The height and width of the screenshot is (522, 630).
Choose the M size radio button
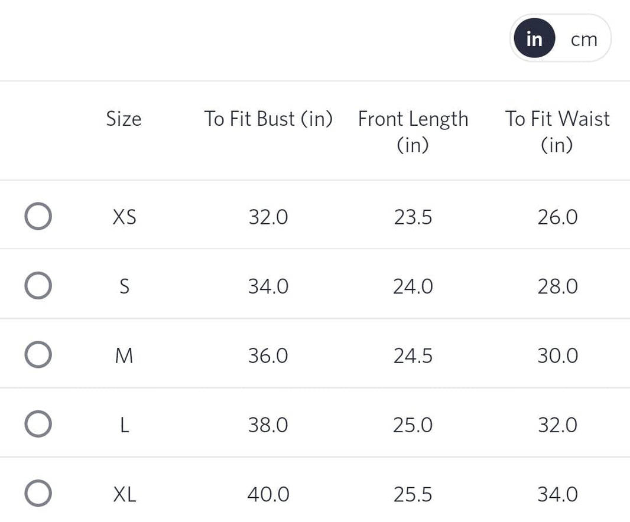pos(38,355)
